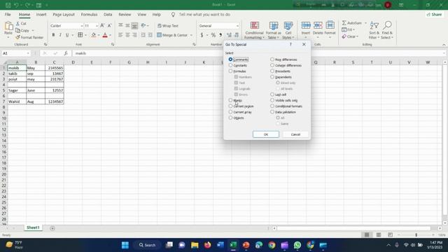Click the insert function fx icon

coord(66,53)
